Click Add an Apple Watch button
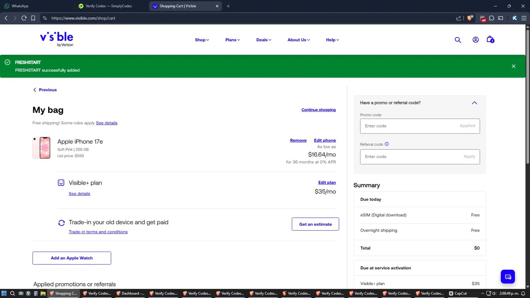The width and height of the screenshot is (530, 298). click(x=72, y=258)
